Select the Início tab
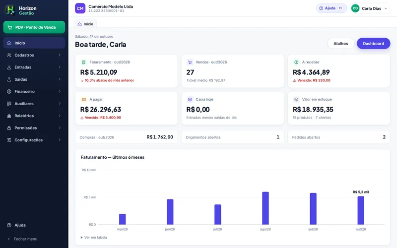 85,24
